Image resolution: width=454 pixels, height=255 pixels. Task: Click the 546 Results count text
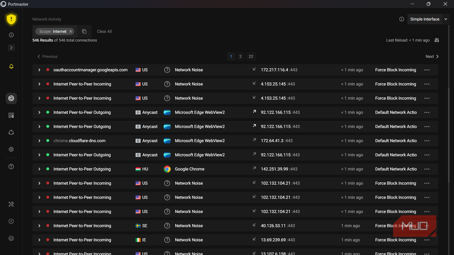[43, 40]
